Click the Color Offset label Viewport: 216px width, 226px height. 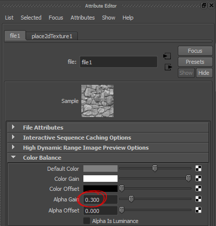pos(64,189)
